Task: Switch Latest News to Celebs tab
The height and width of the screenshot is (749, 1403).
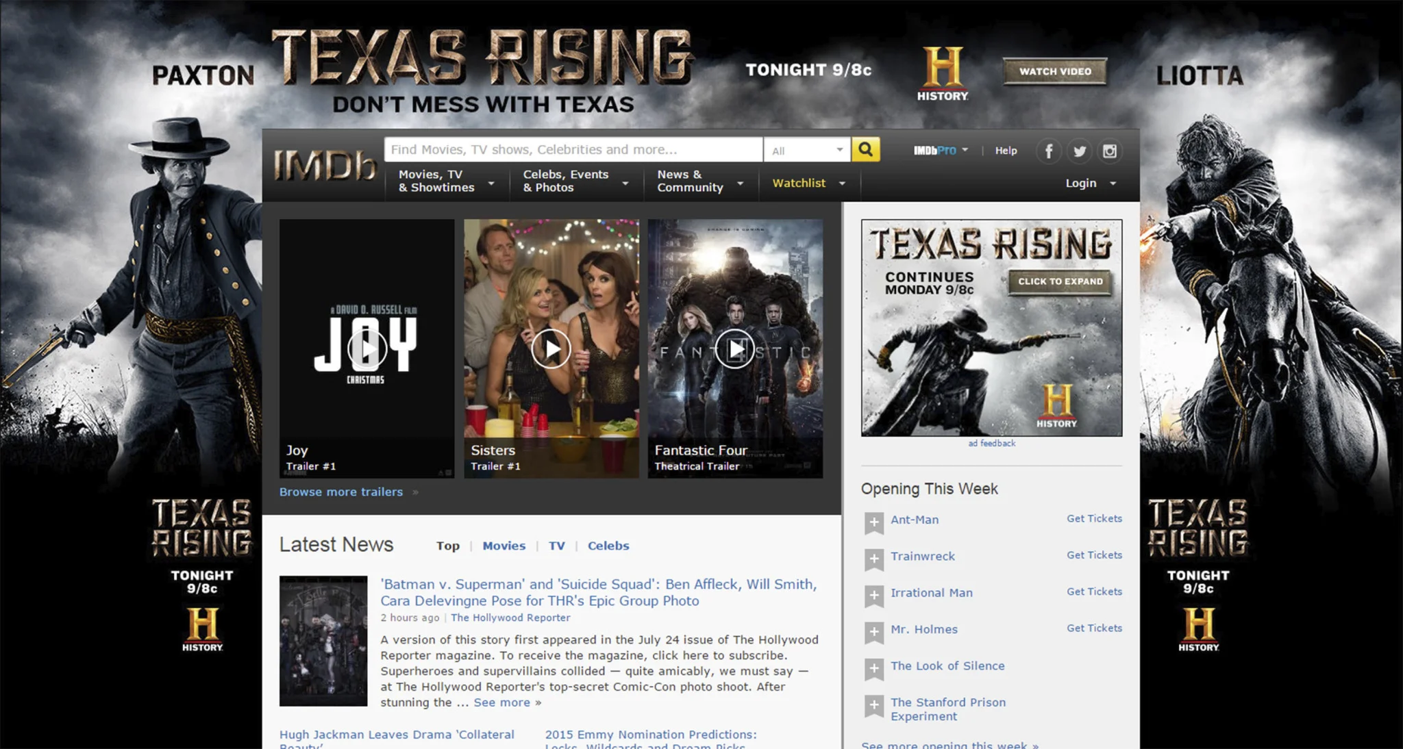Action: point(608,546)
